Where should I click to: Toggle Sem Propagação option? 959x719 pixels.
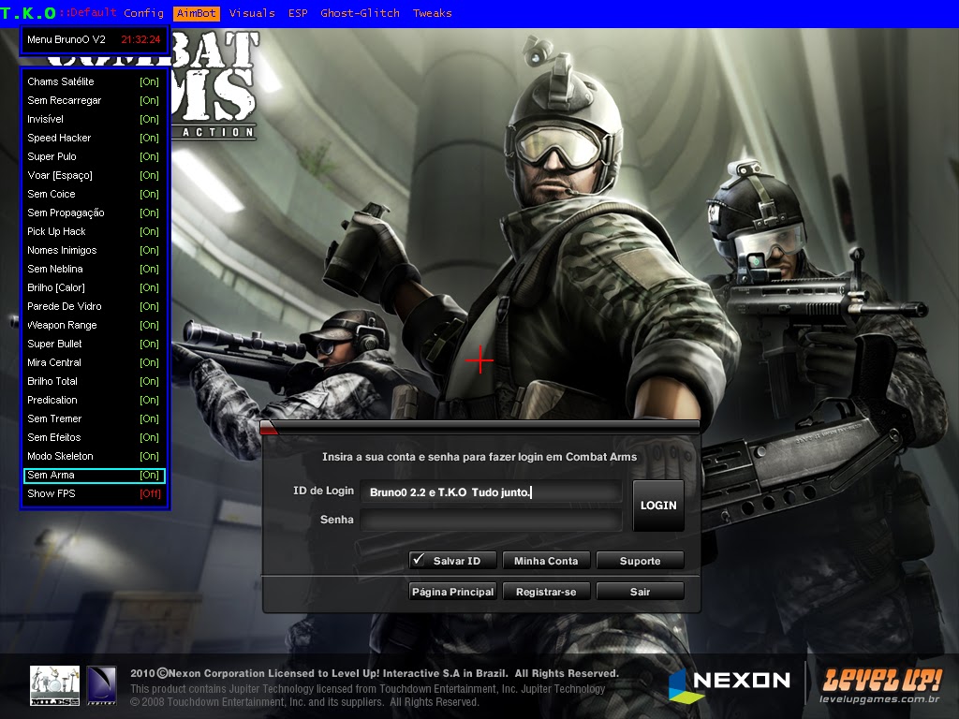coord(94,213)
